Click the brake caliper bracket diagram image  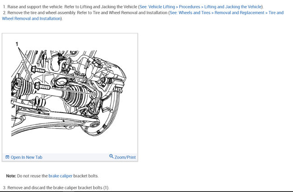point(69,90)
